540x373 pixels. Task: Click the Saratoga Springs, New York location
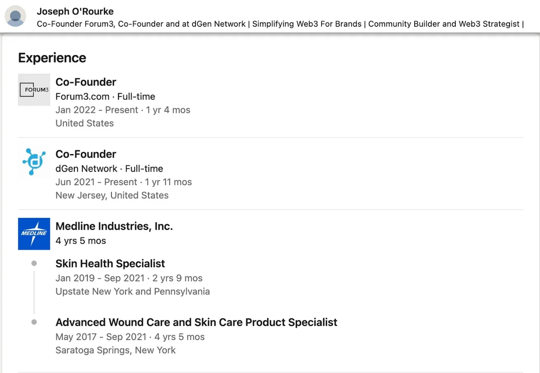[x=115, y=350]
